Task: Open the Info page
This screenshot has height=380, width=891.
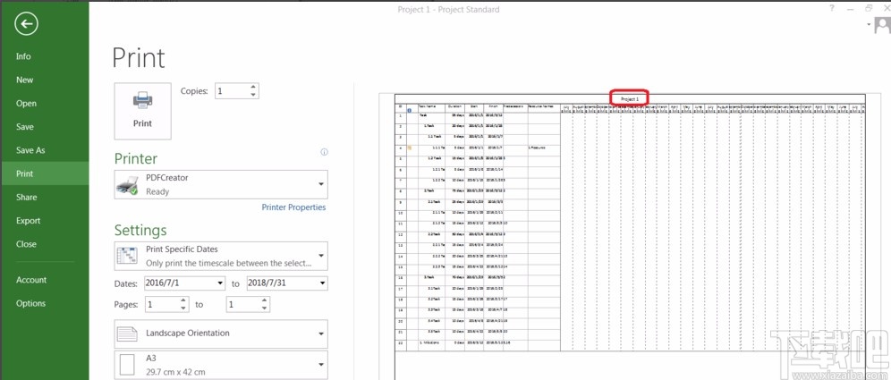Action: coord(23,56)
